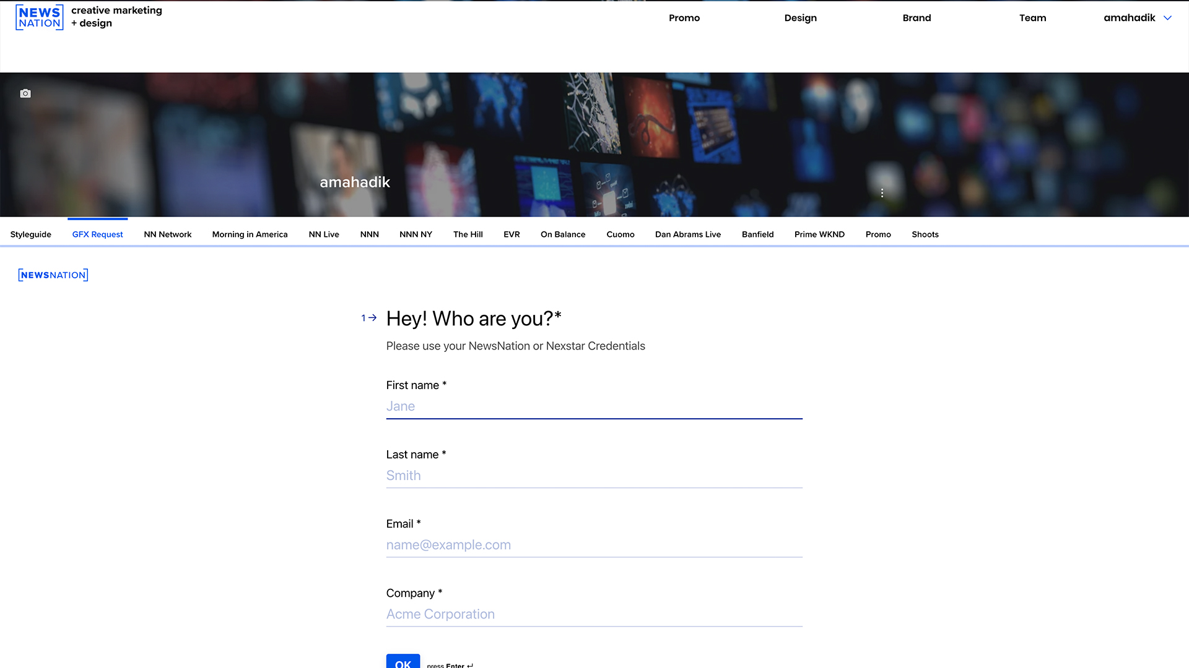
Task: Open the Dan Abrams Live tab
Action: click(x=687, y=234)
